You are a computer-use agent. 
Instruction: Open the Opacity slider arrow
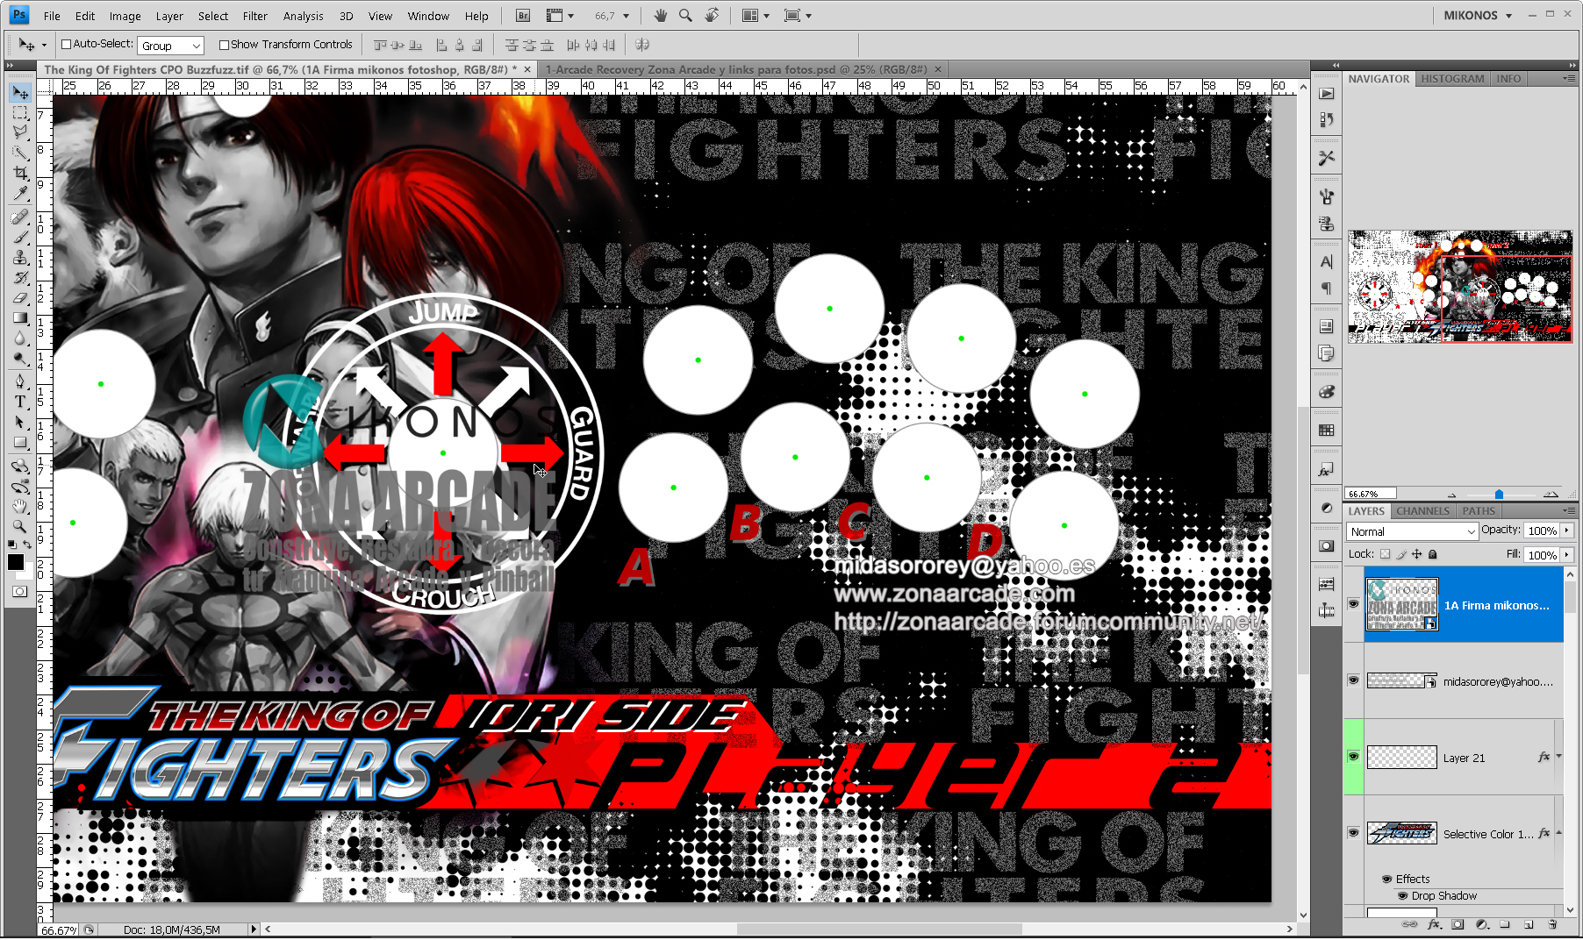(1566, 531)
